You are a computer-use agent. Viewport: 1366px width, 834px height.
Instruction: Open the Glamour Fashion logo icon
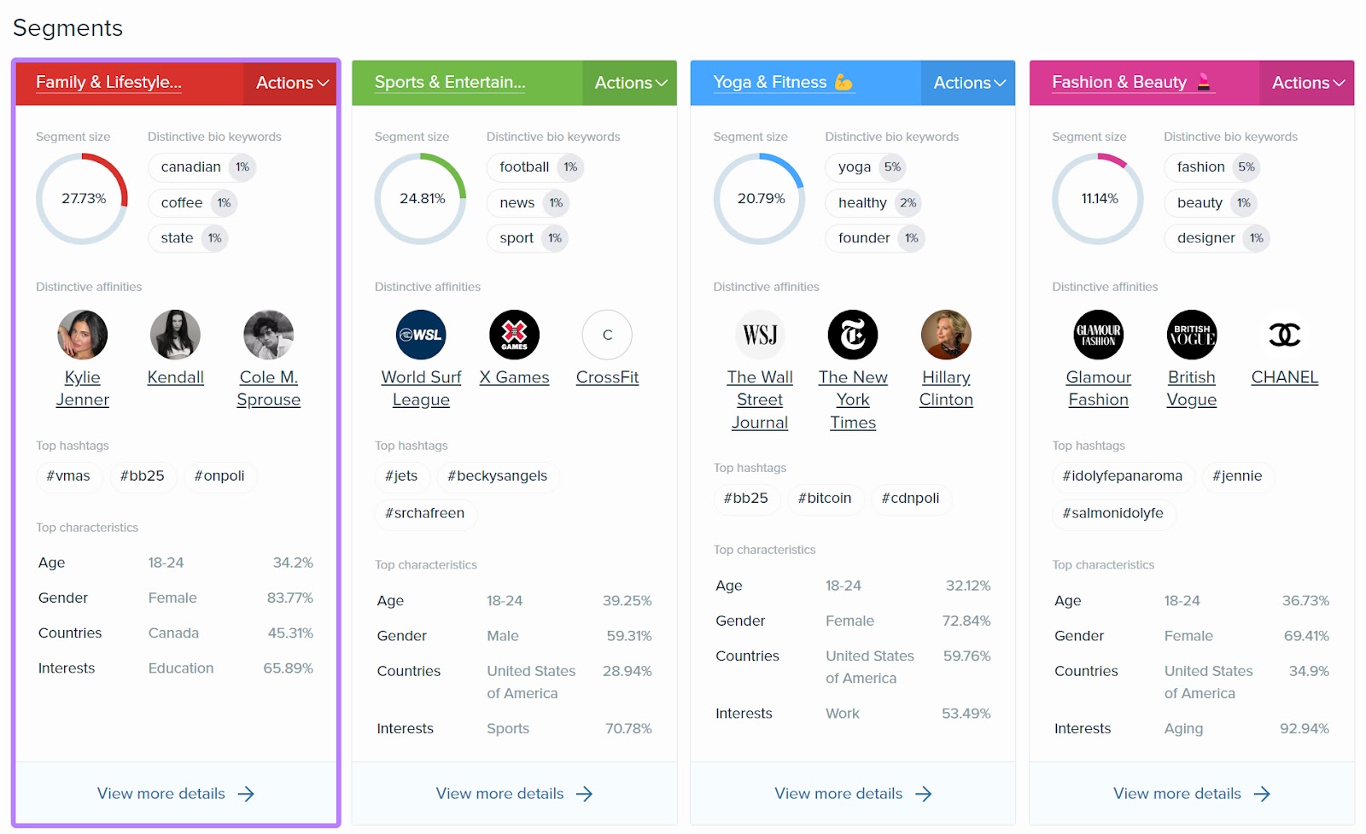[1099, 335]
